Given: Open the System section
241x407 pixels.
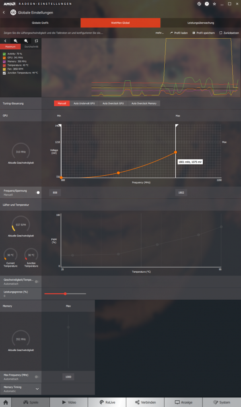Looking at the screenshot, I should pos(222,402).
